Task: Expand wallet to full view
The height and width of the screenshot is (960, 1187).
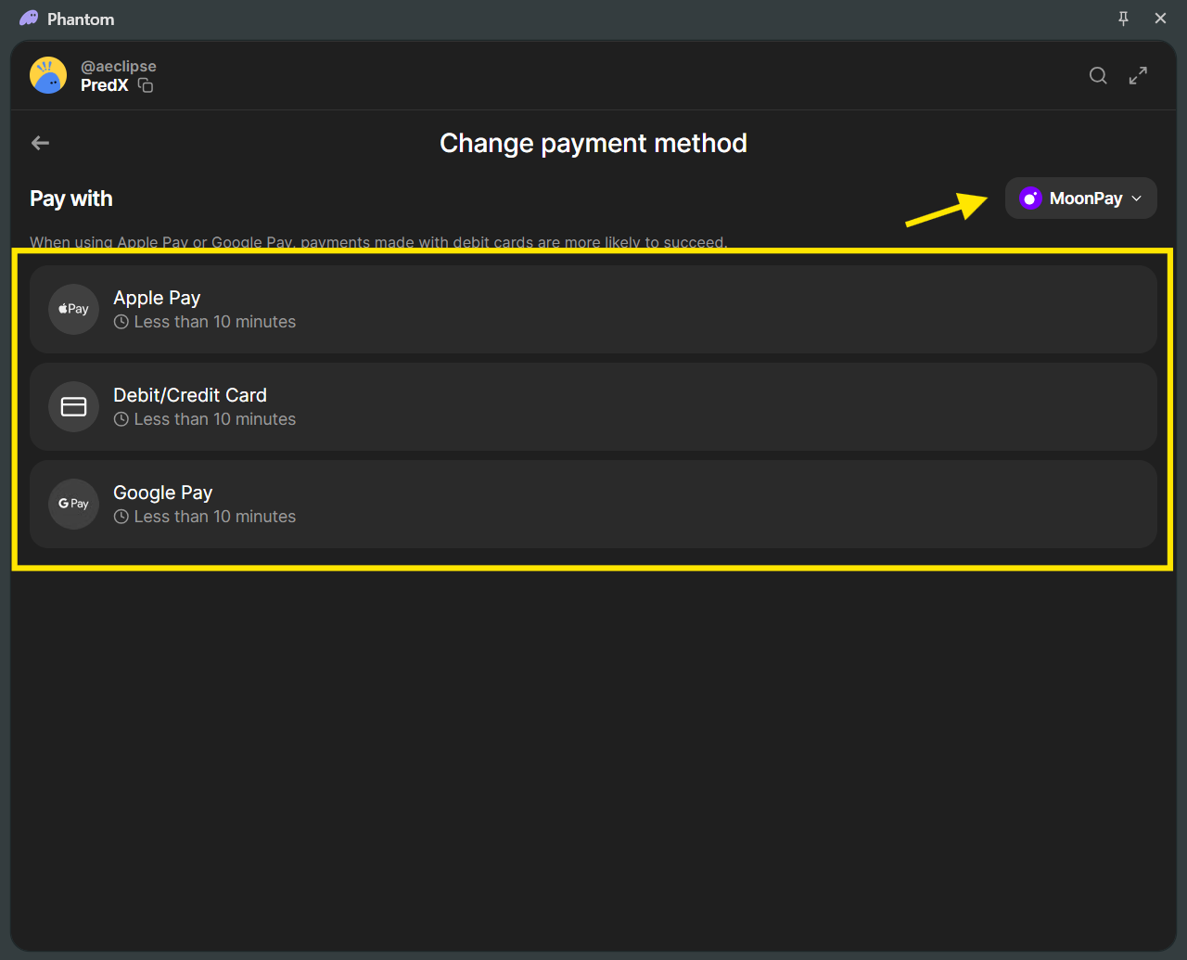Action: (1138, 76)
